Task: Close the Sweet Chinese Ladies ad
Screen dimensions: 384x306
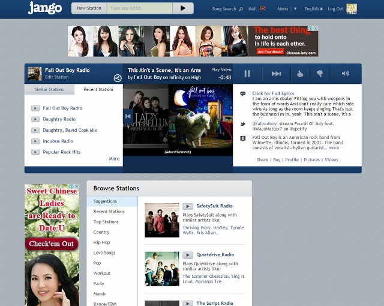Action: click(x=77, y=186)
